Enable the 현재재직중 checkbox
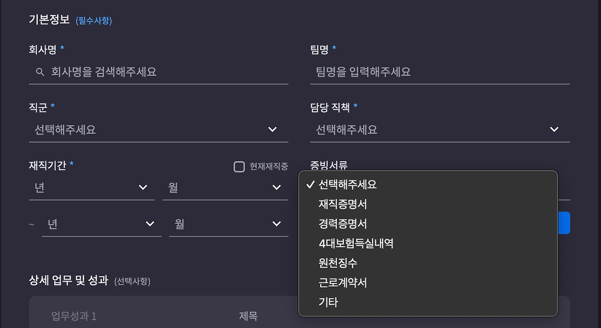601x328 pixels. 239,166
